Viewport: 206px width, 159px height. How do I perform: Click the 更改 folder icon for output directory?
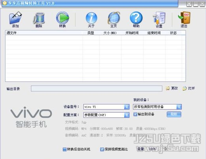pos(167,88)
